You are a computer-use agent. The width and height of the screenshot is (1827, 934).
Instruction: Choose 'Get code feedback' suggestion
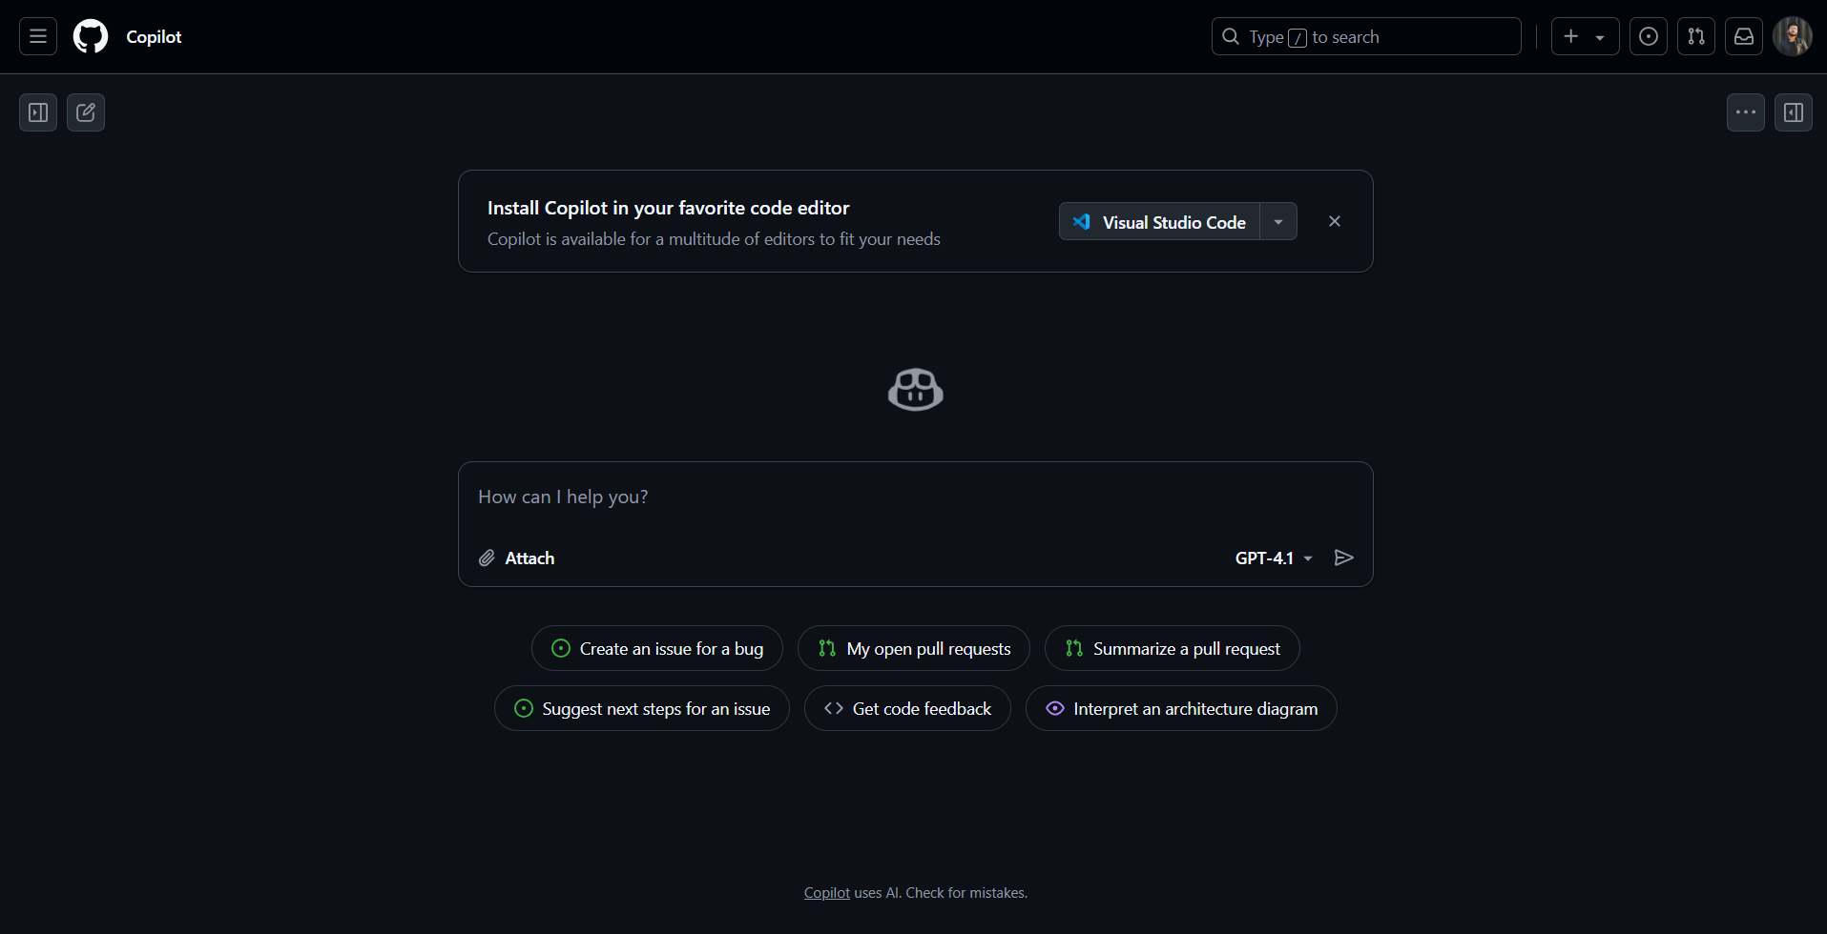point(907,708)
